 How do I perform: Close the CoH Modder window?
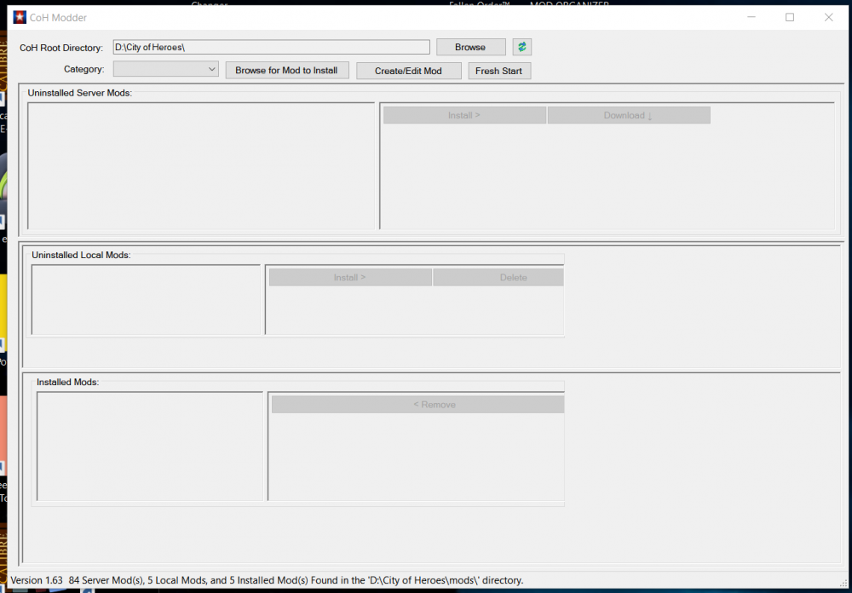(x=829, y=17)
